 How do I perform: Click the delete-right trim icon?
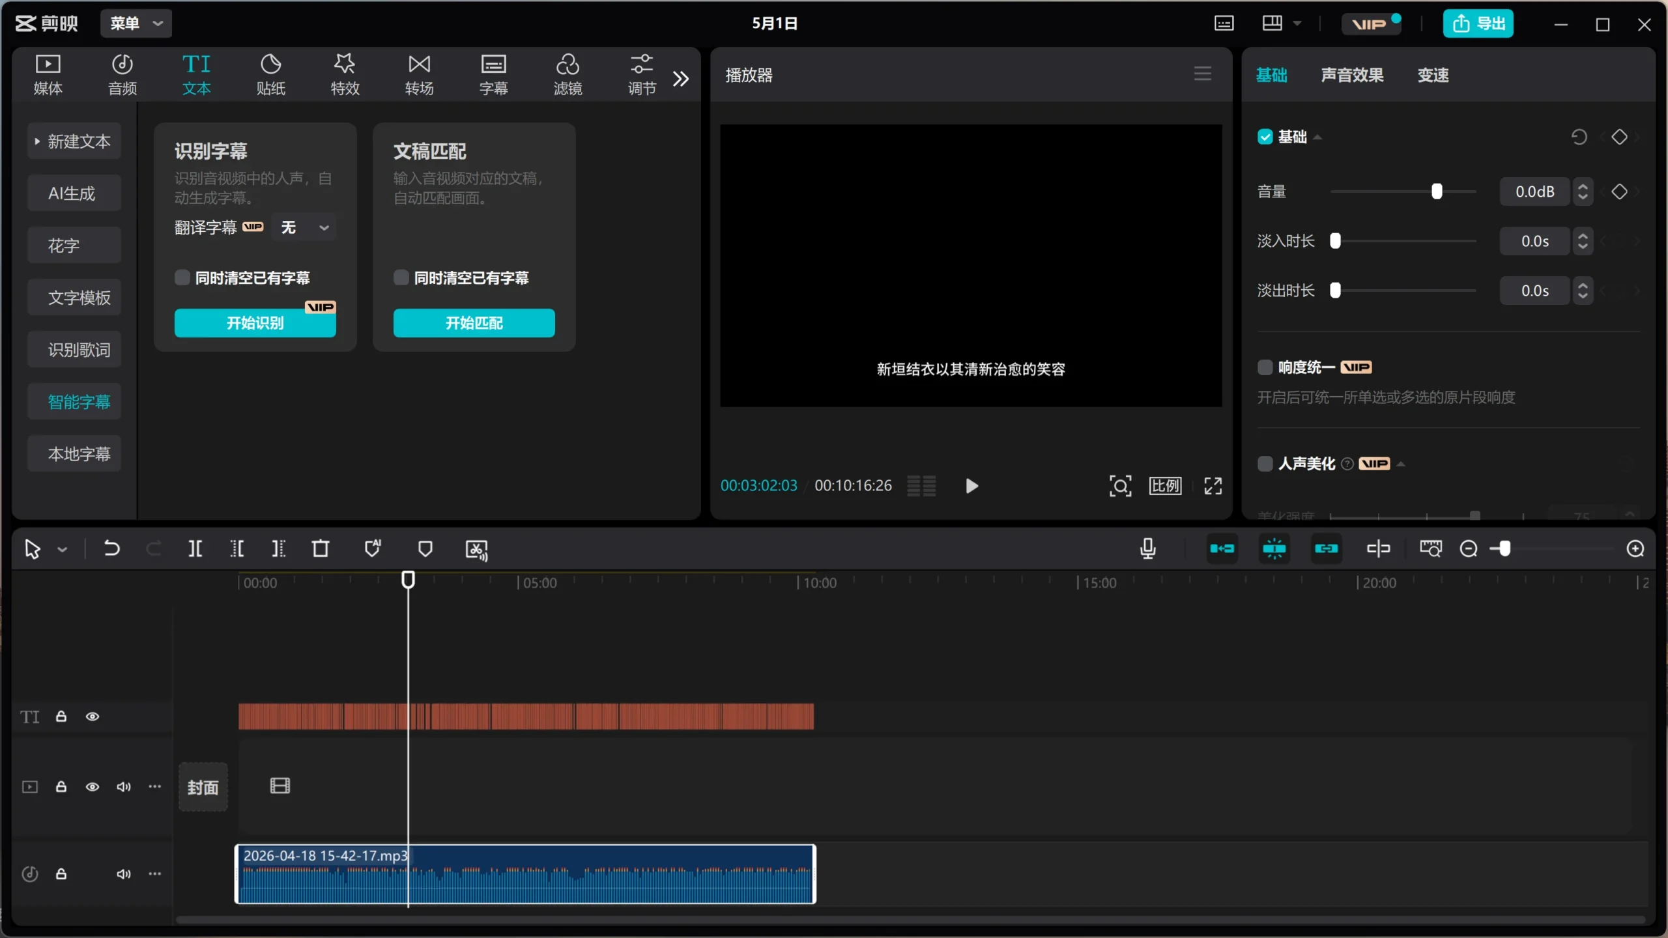point(278,548)
